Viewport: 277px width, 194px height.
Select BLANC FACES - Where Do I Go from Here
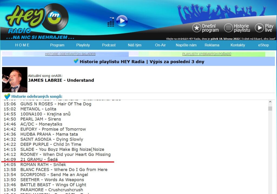pos(64,170)
